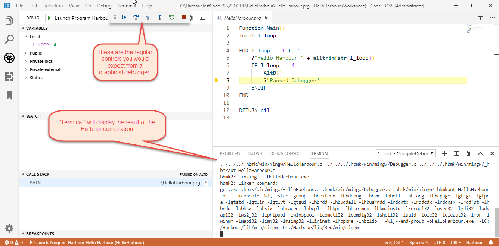Image resolution: width=499 pixels, height=246 pixels.
Task: Kill the terminal with trash icon
Action: coord(468,153)
